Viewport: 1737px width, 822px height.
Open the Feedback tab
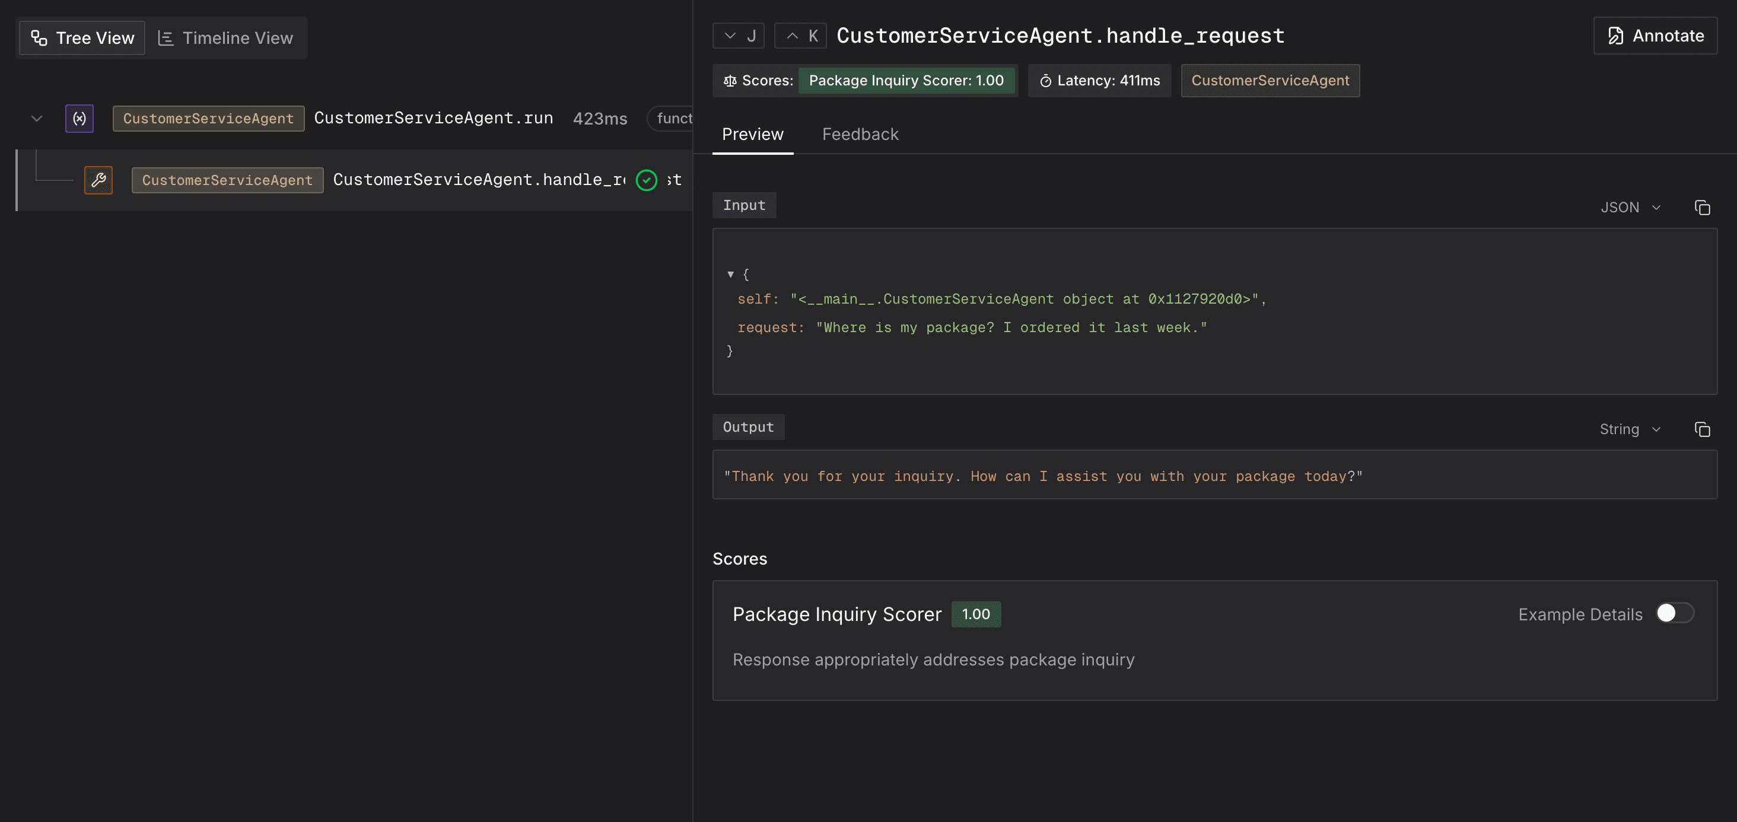click(860, 134)
